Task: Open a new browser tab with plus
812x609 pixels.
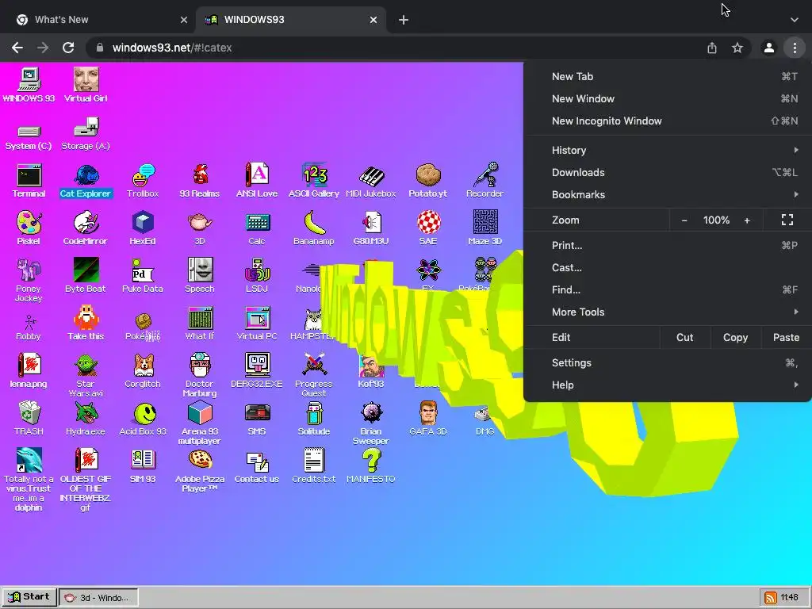Action: [404, 20]
